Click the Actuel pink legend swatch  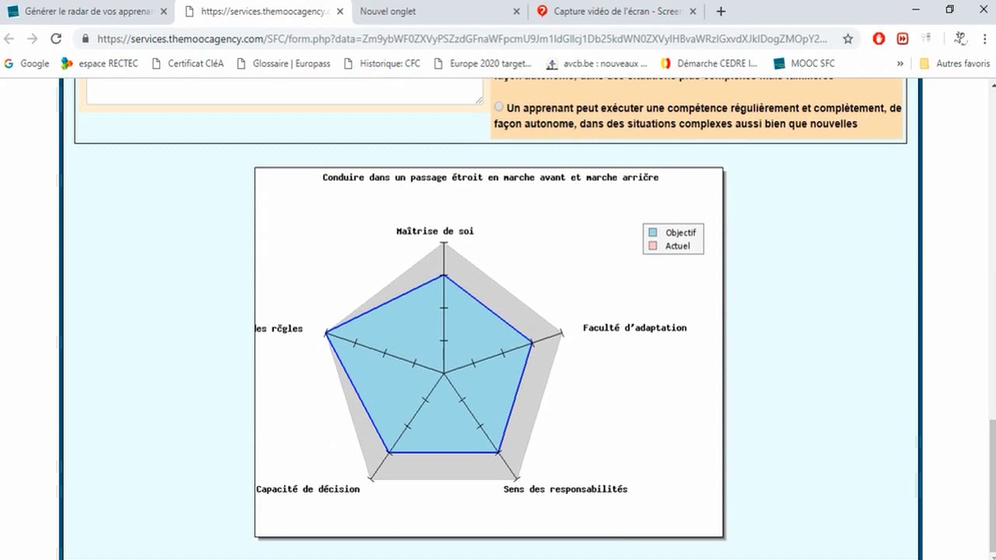pos(653,246)
